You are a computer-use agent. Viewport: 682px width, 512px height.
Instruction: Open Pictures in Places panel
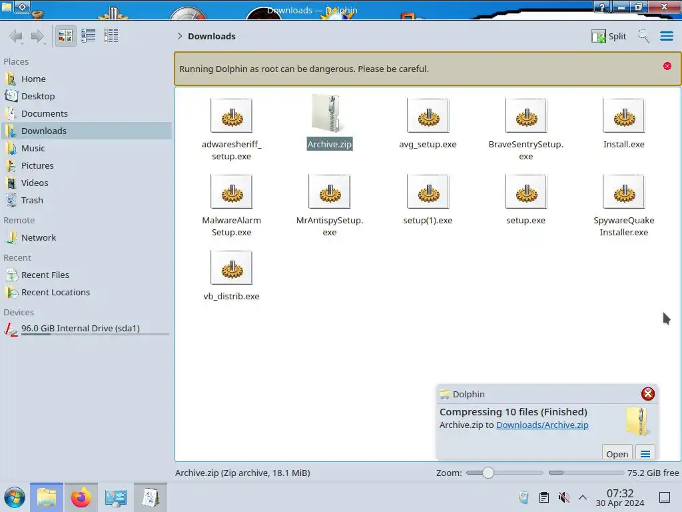(86, 166)
